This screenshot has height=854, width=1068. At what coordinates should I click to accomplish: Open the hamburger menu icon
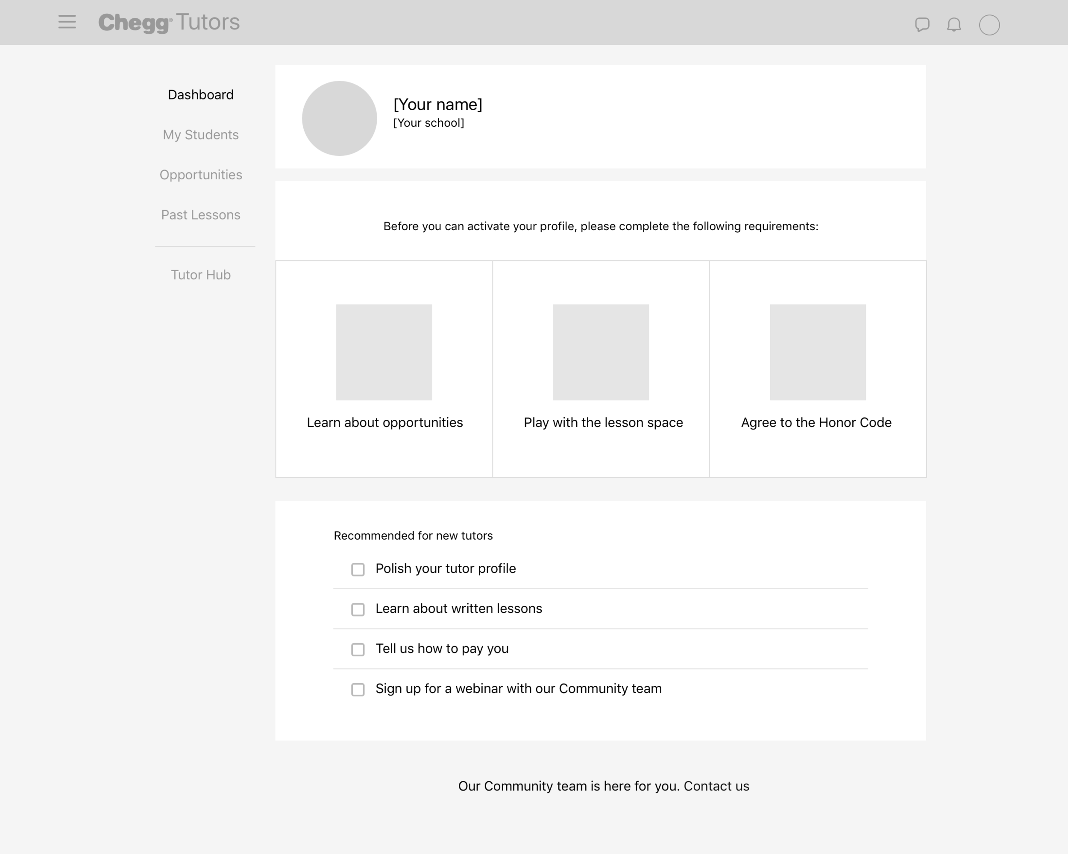click(x=67, y=22)
